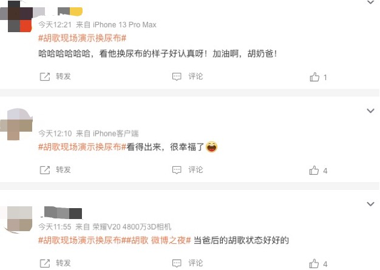Open the avatar of the 12:10 poster
This screenshot has height=270, width=380.
16,124
